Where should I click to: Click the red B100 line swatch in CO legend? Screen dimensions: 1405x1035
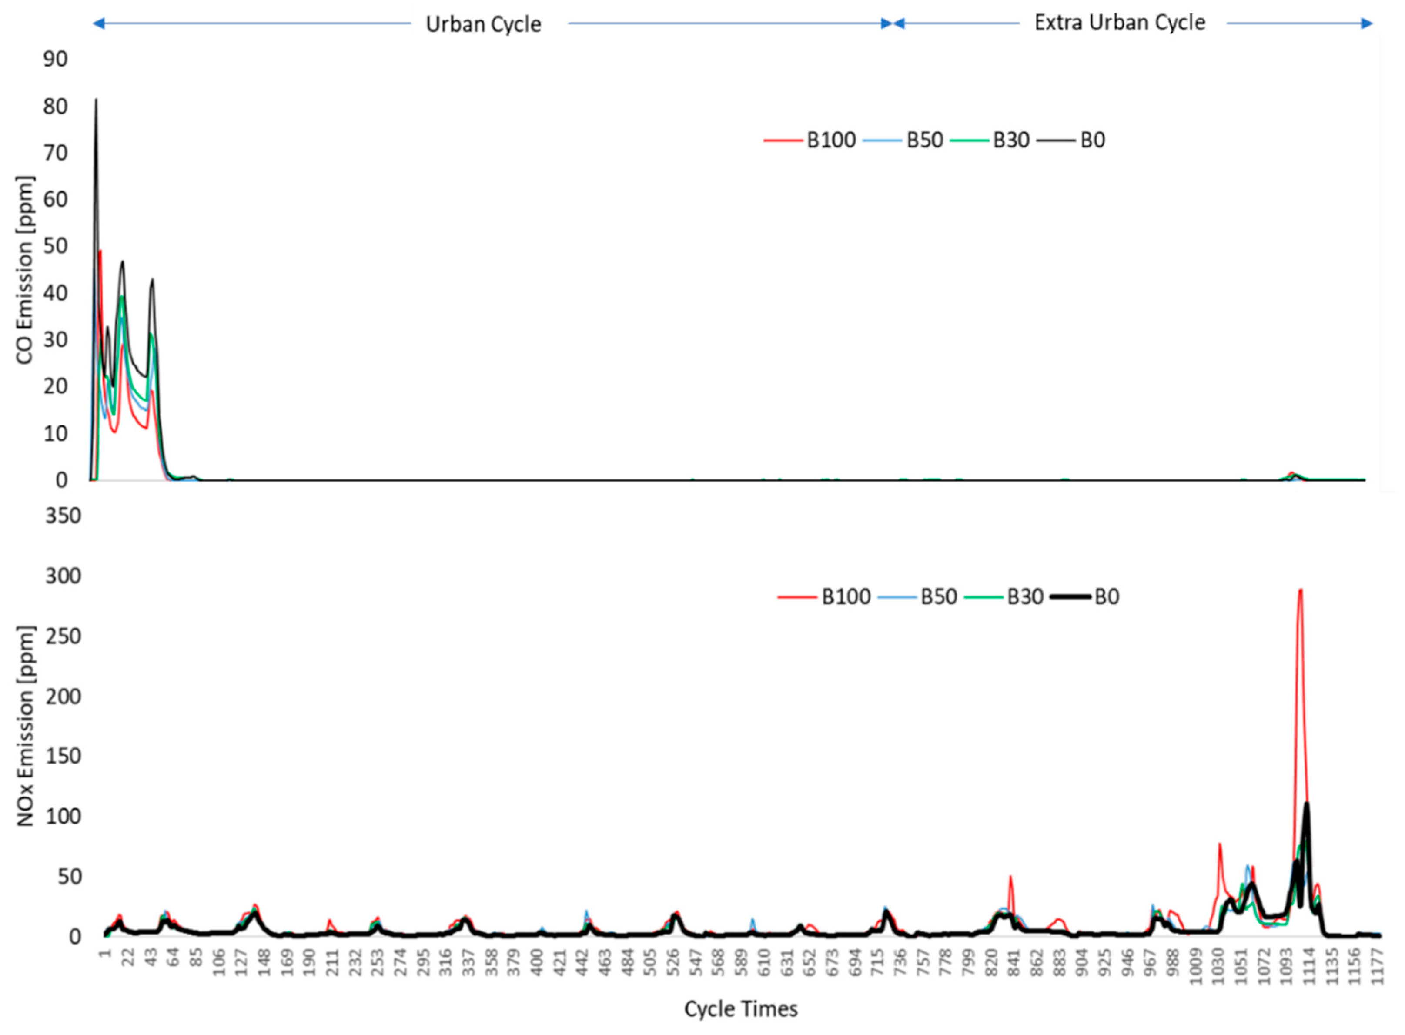(783, 141)
